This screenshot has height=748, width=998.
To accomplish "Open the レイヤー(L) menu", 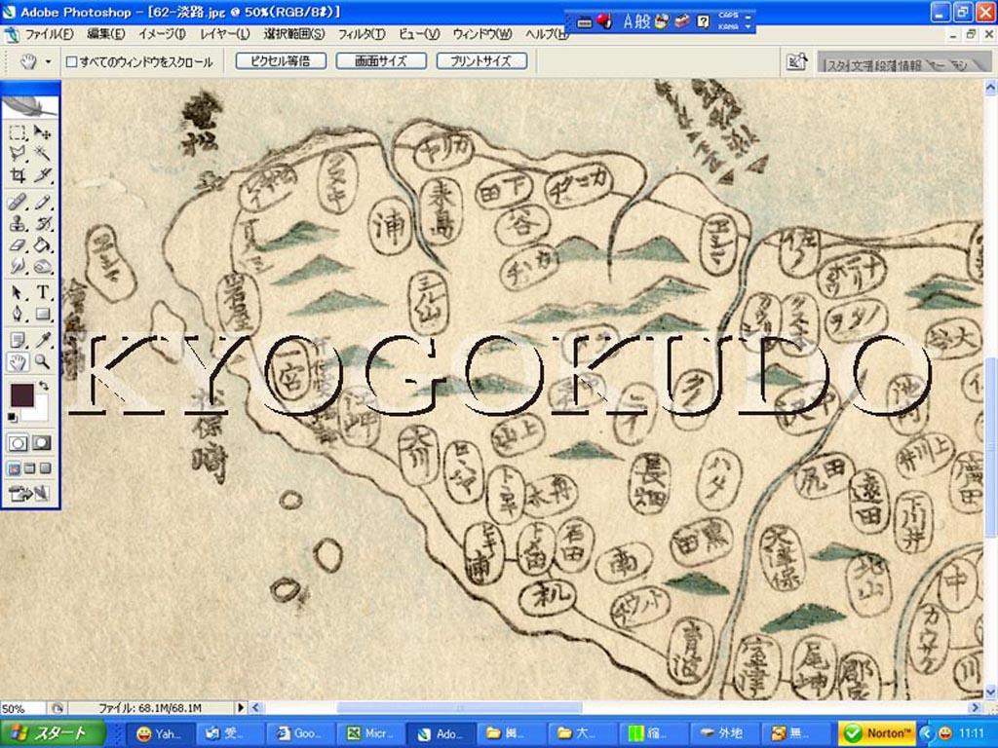I will 225,34.
